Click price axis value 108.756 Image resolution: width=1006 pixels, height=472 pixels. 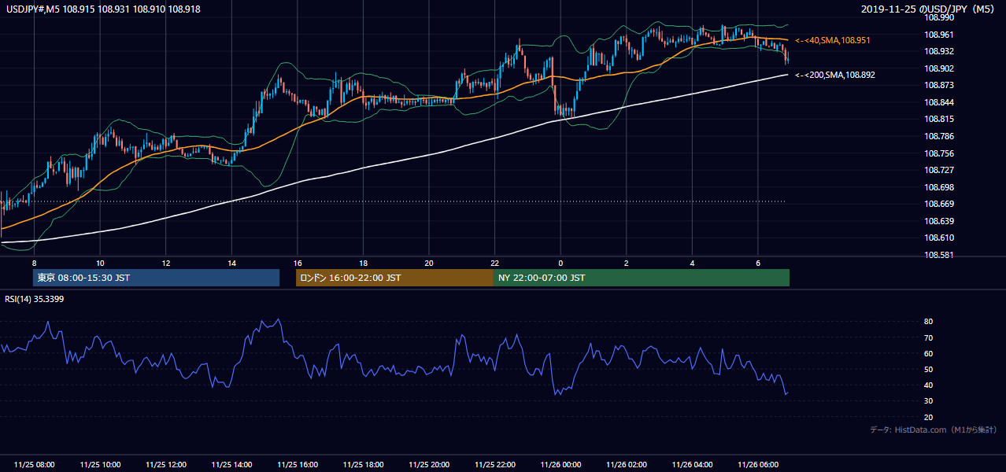pos(939,153)
